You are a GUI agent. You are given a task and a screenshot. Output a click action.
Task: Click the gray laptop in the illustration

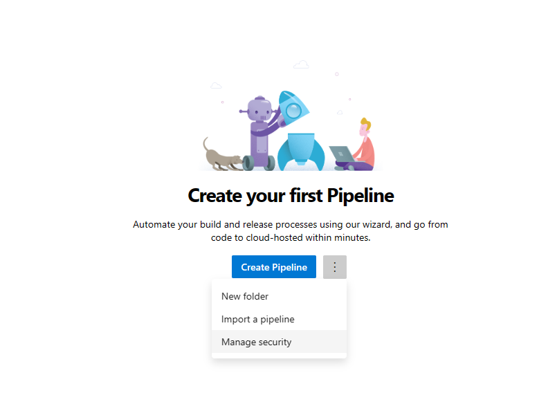coord(340,155)
